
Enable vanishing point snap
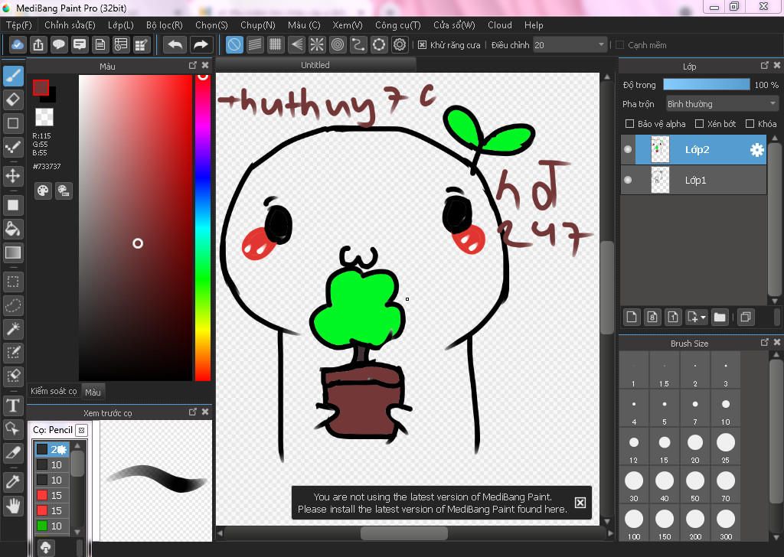pyautogui.click(x=296, y=45)
